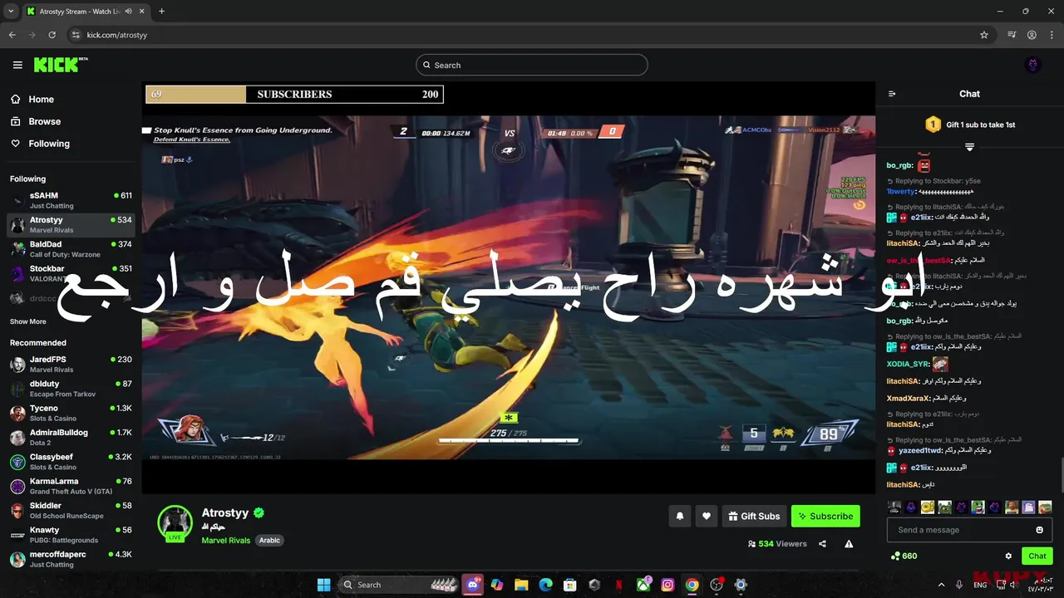This screenshot has height=598, width=1064.
Task: Click the green Subscribe button
Action: (825, 516)
